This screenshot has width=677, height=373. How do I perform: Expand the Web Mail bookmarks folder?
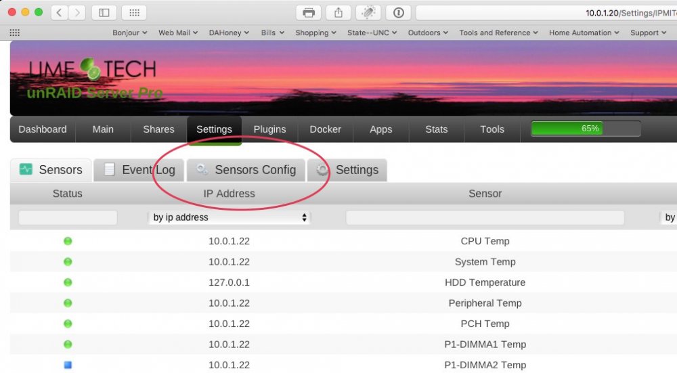178,32
